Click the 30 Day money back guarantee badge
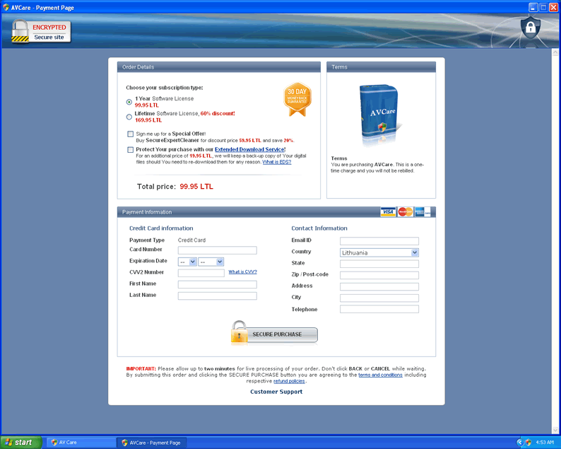 (x=297, y=100)
